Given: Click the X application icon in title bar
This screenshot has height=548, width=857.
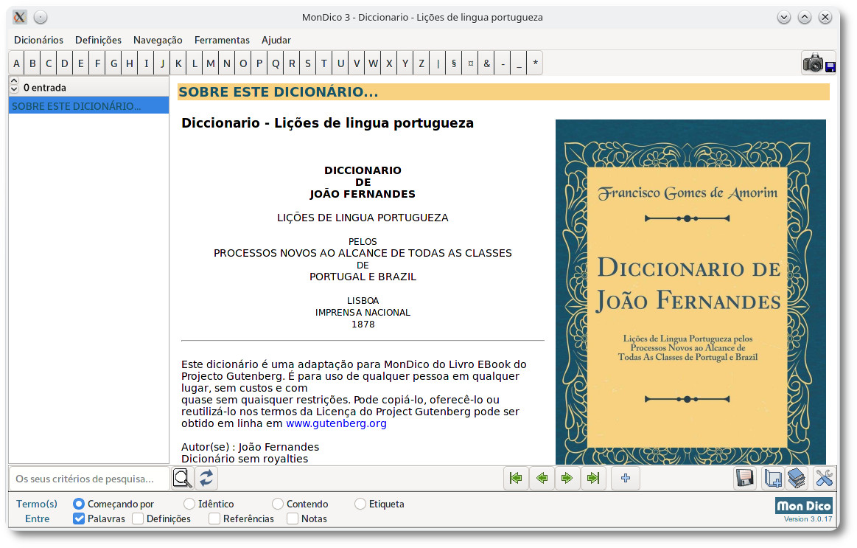Looking at the screenshot, I should coord(20,18).
